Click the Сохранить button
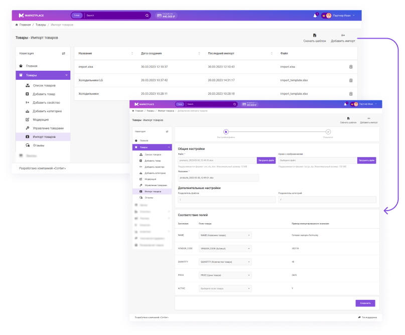 click(x=365, y=303)
